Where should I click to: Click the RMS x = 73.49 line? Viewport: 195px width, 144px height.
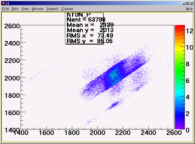point(90,36)
